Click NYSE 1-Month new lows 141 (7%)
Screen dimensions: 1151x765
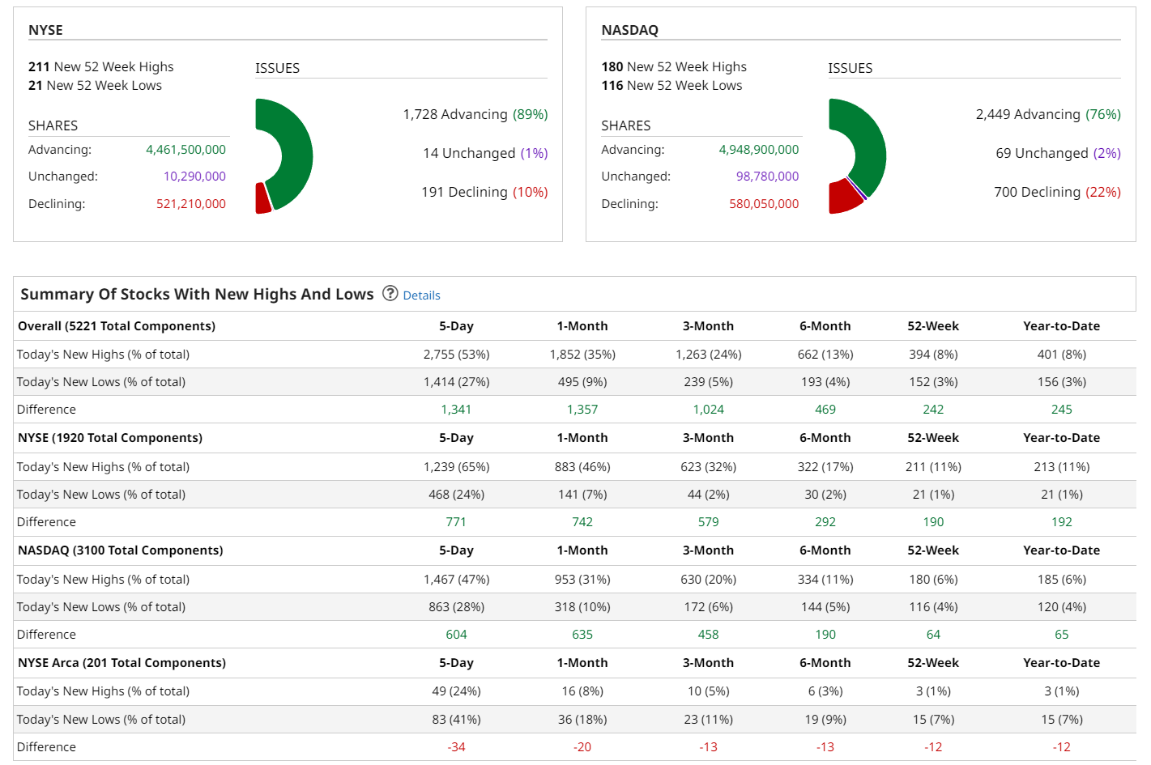coord(582,495)
